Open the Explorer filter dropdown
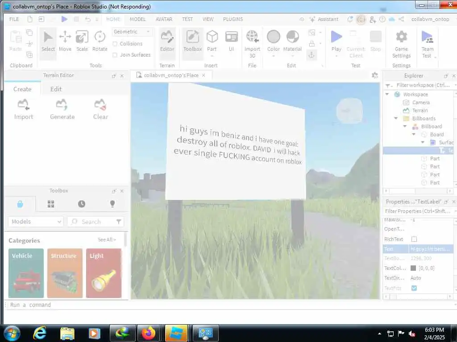This screenshot has width=457, height=342. [388, 85]
